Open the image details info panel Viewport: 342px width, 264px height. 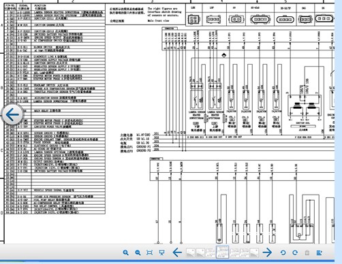coord(319,252)
